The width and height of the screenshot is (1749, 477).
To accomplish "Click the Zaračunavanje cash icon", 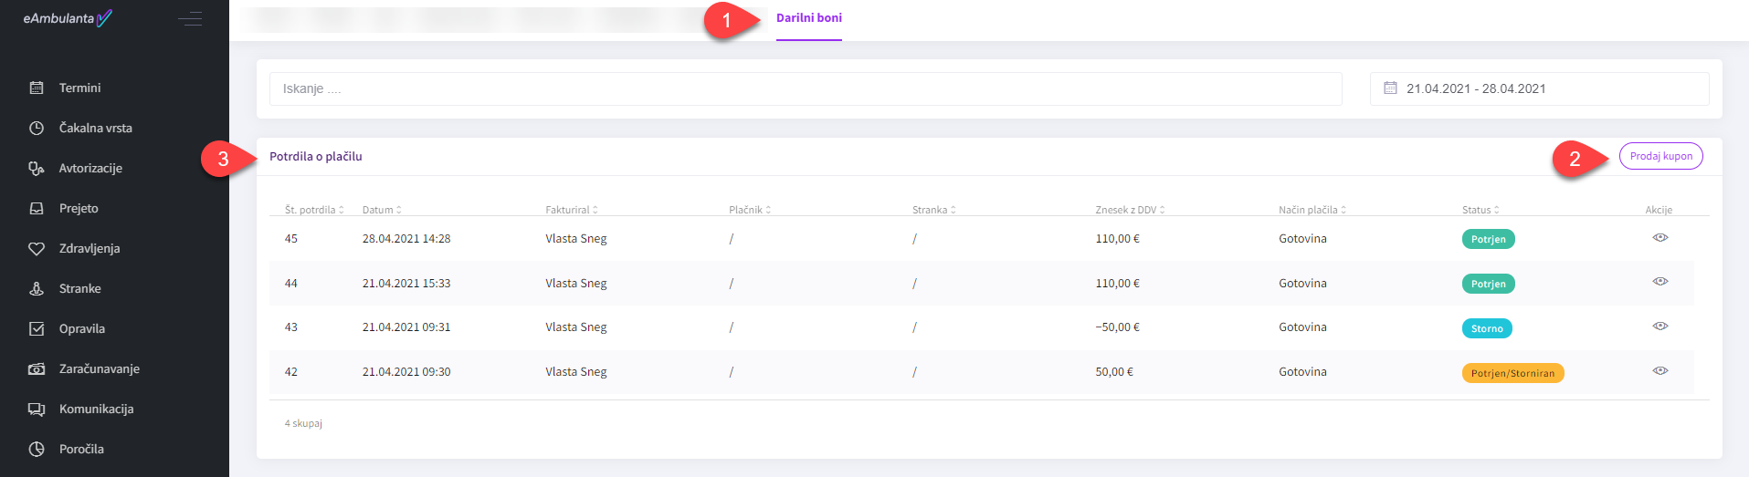I will coord(37,369).
